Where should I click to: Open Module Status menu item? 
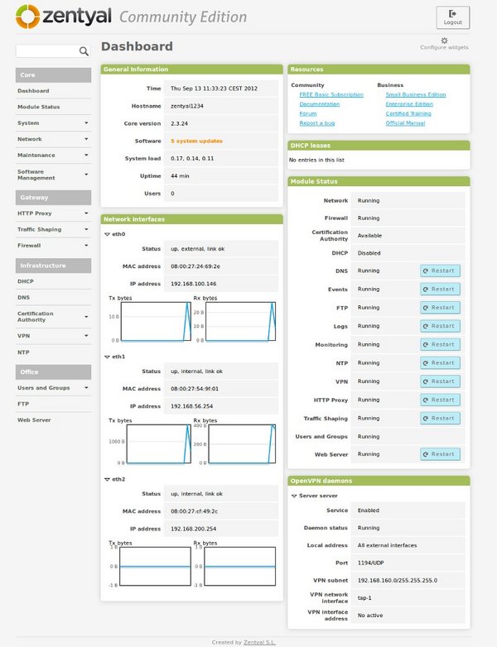pos(38,107)
